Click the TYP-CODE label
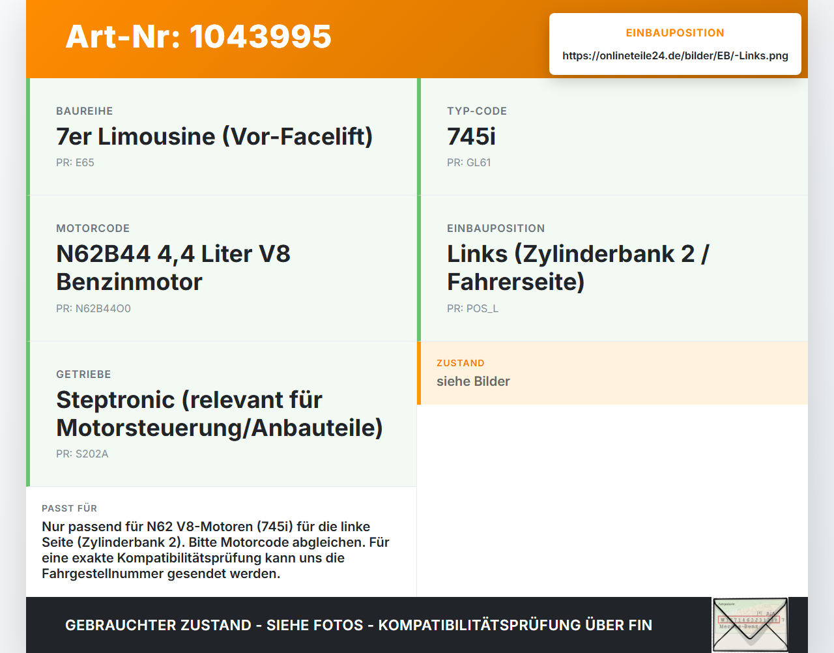Image resolution: width=834 pixels, height=653 pixels. pos(477,111)
